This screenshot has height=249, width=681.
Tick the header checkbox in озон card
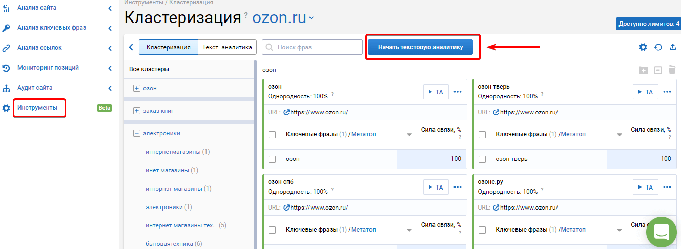click(272, 135)
